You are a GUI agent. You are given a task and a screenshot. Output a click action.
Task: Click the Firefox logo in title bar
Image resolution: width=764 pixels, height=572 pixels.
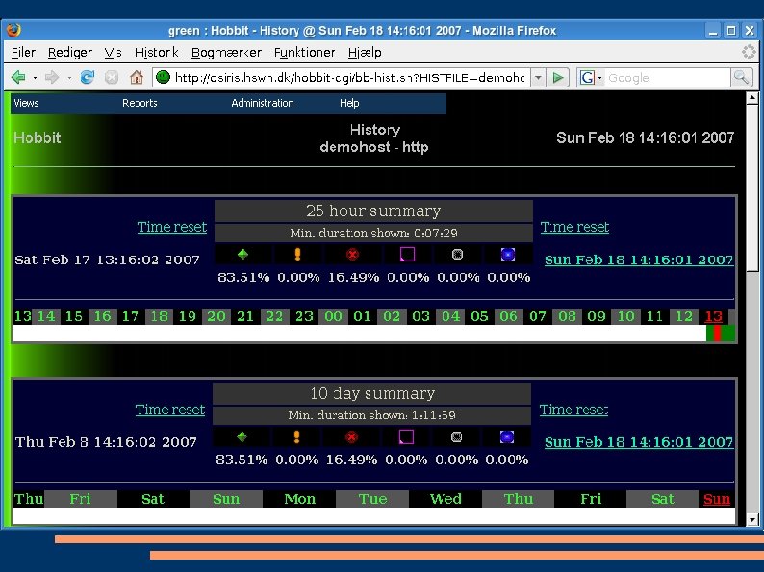pyautogui.click(x=13, y=30)
